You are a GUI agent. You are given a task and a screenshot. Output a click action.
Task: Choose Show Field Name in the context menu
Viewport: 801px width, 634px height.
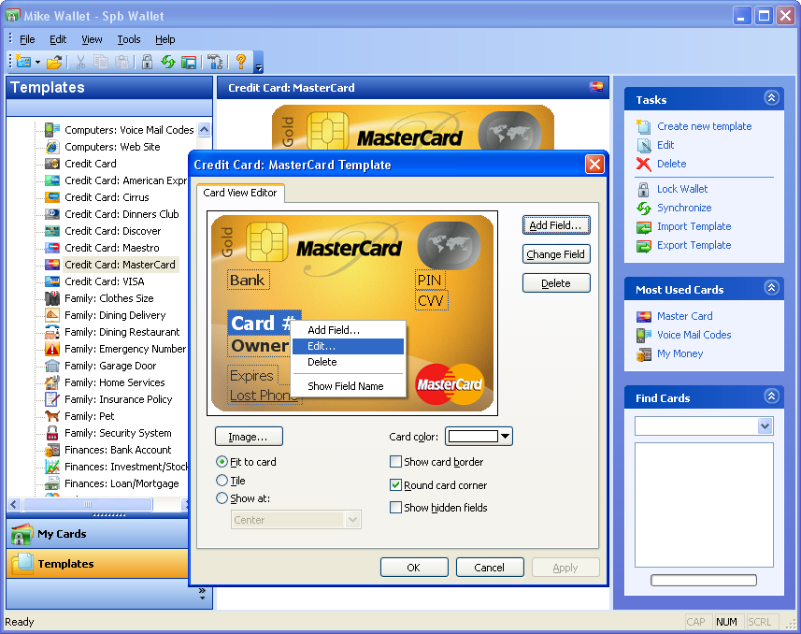tap(348, 386)
